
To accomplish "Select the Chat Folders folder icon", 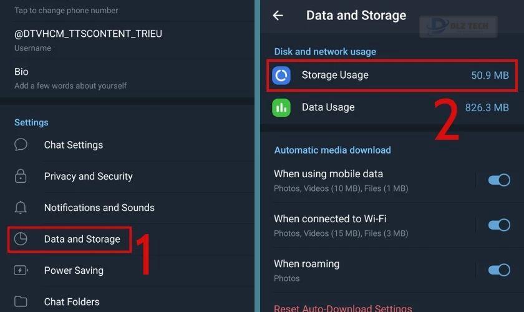I will coord(21,301).
